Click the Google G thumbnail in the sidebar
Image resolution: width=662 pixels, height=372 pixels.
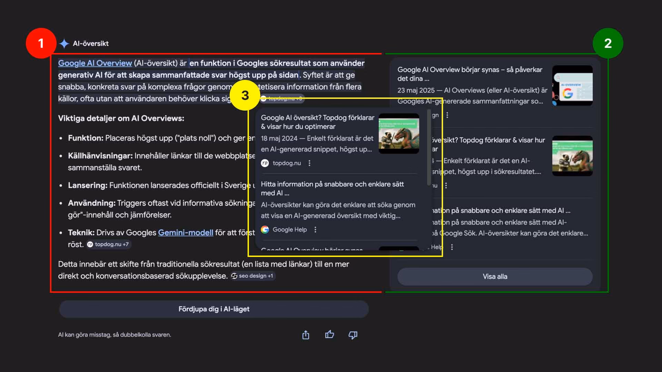572,85
